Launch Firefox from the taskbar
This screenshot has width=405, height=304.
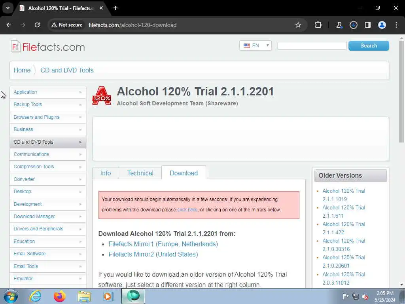(60, 296)
